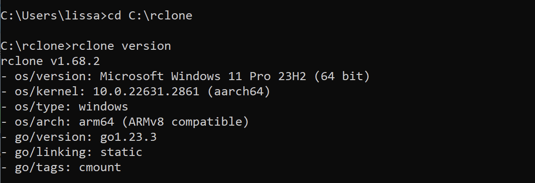Click the word "windows" in os/type line
The image size is (535, 183).
(103, 107)
